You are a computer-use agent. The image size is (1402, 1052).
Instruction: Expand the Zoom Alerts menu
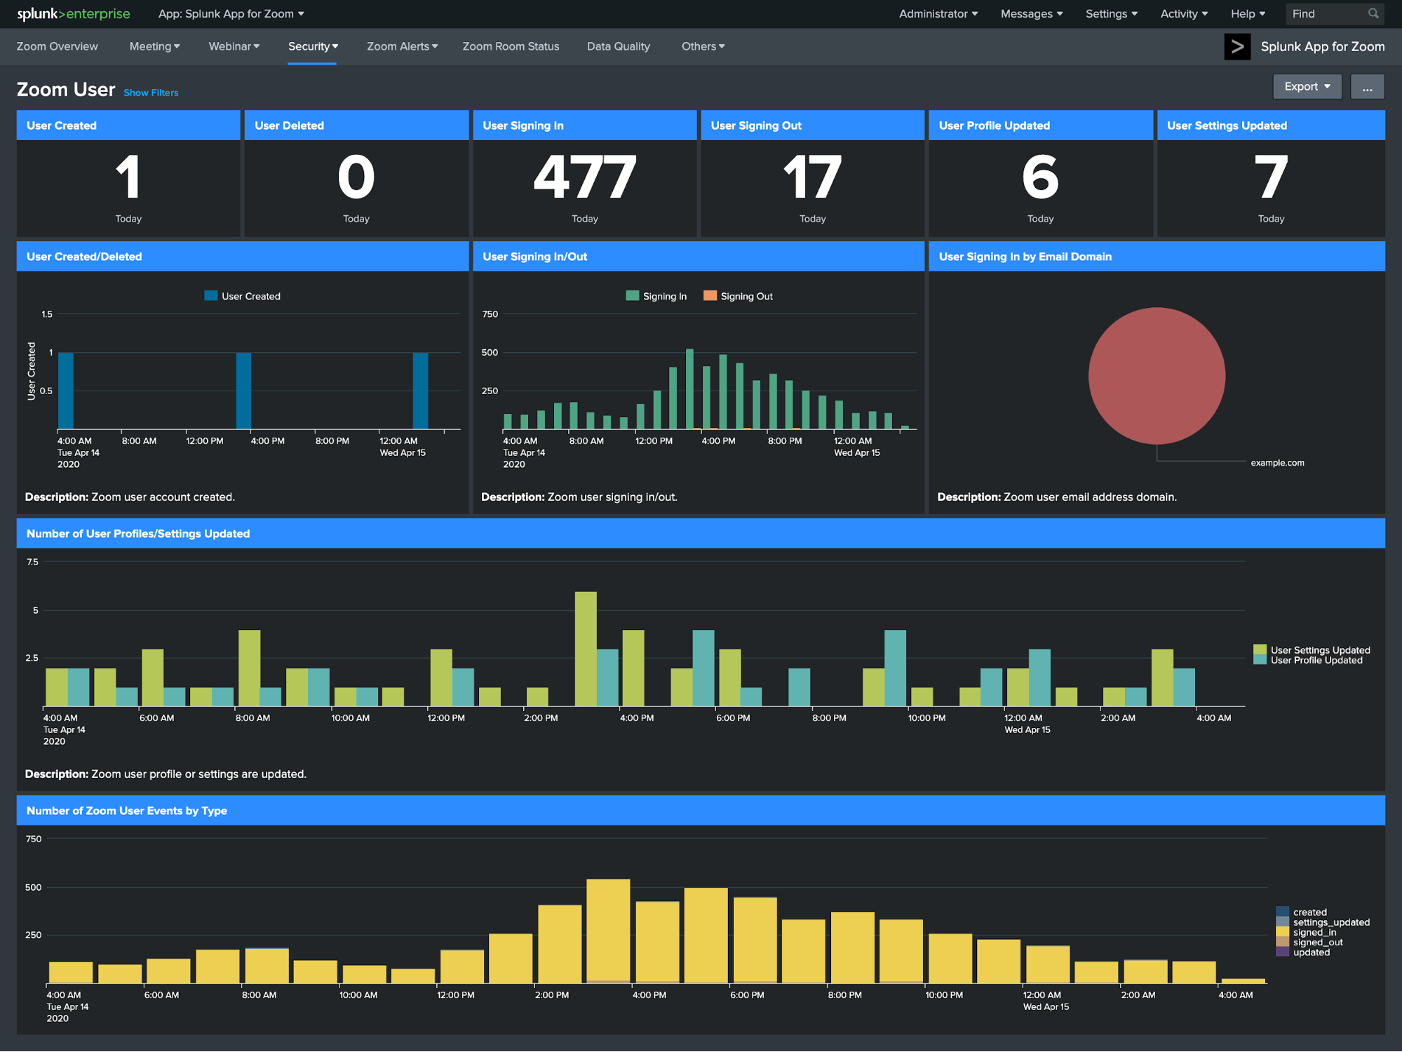click(x=402, y=46)
